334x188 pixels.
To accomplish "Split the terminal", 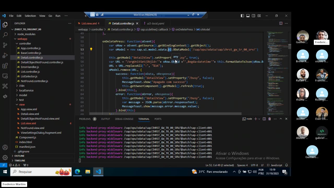I will (x=264, y=119).
